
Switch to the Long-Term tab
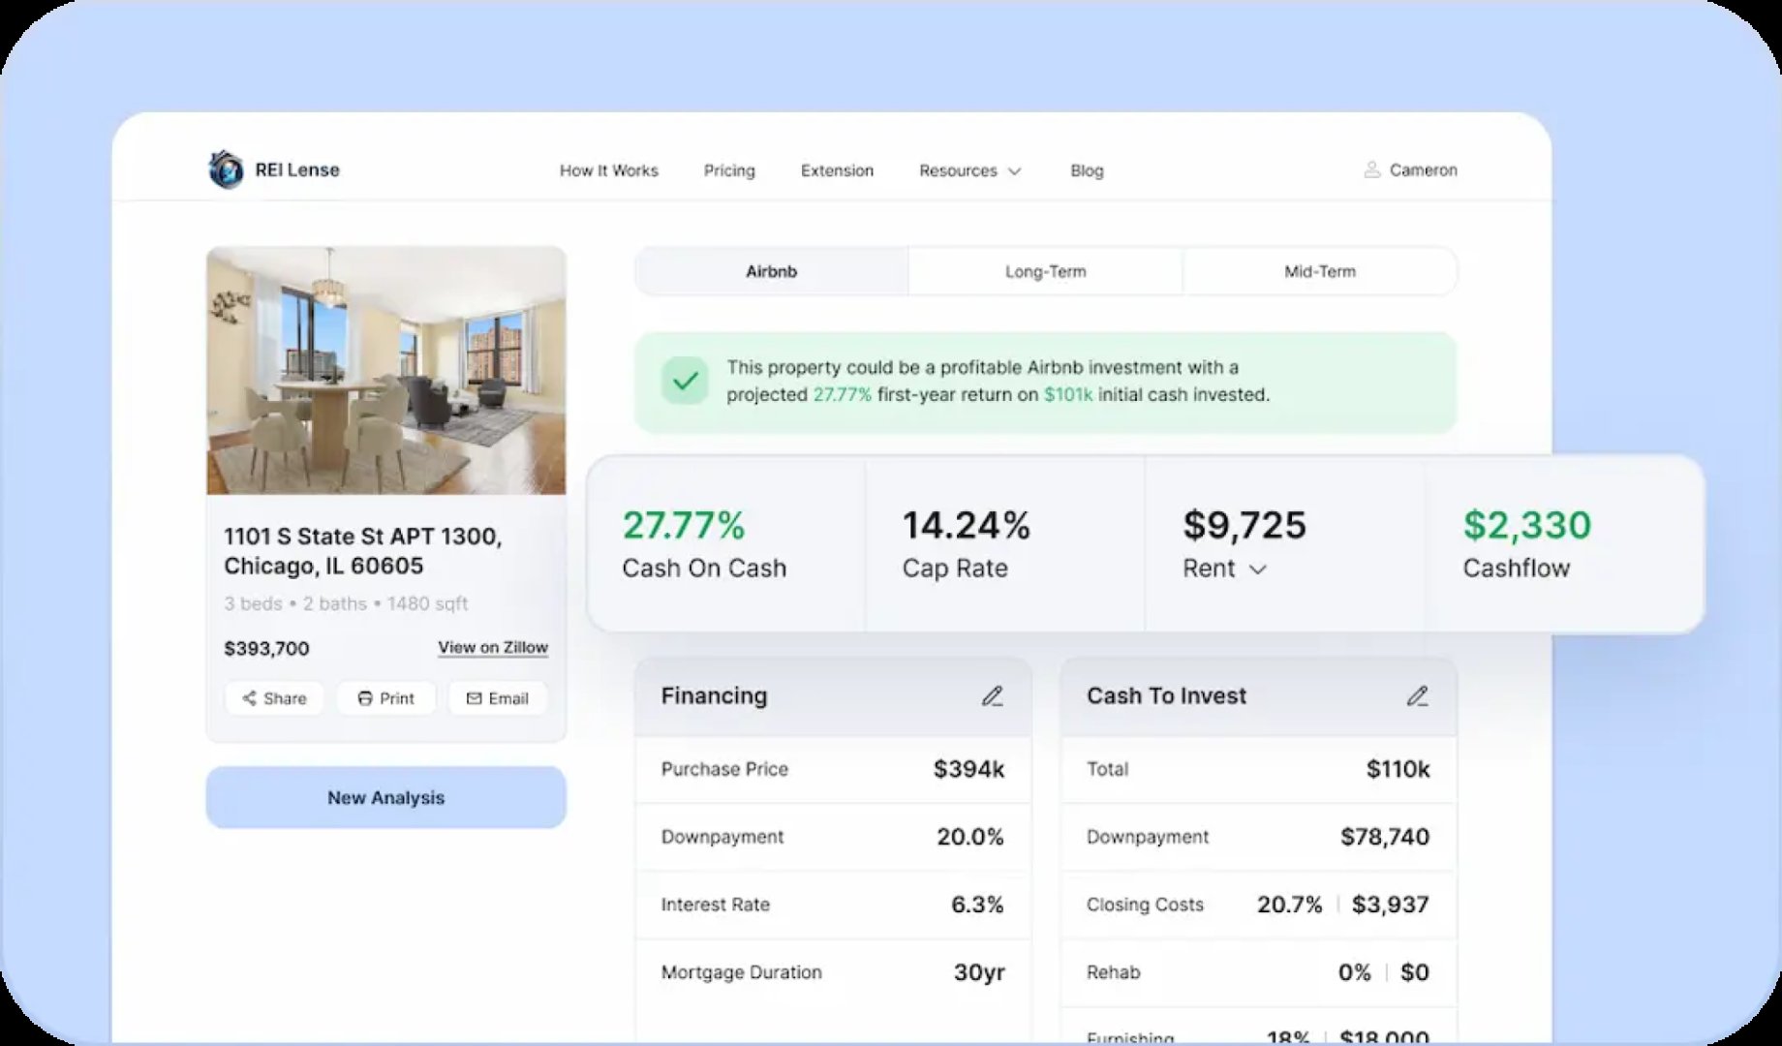[x=1044, y=271]
